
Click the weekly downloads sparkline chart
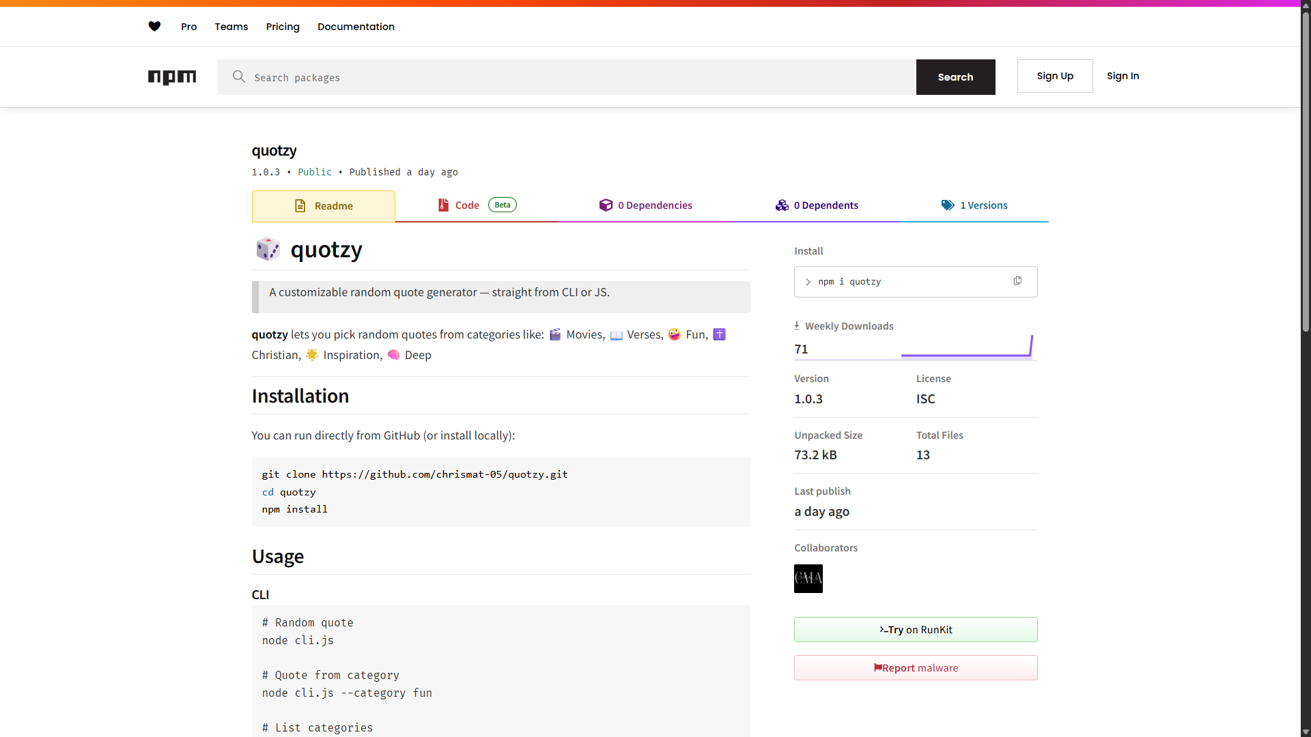point(967,346)
